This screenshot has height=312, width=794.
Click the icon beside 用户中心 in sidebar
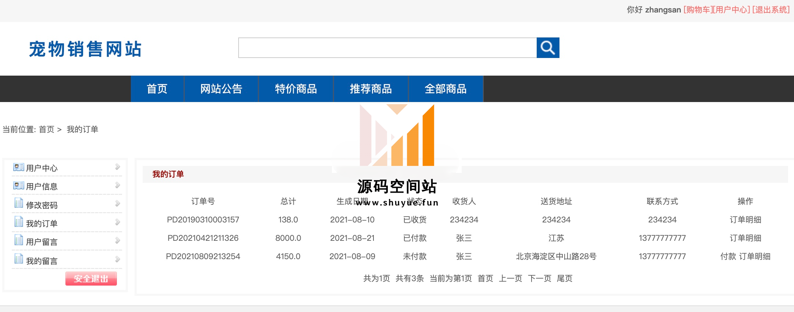point(18,167)
